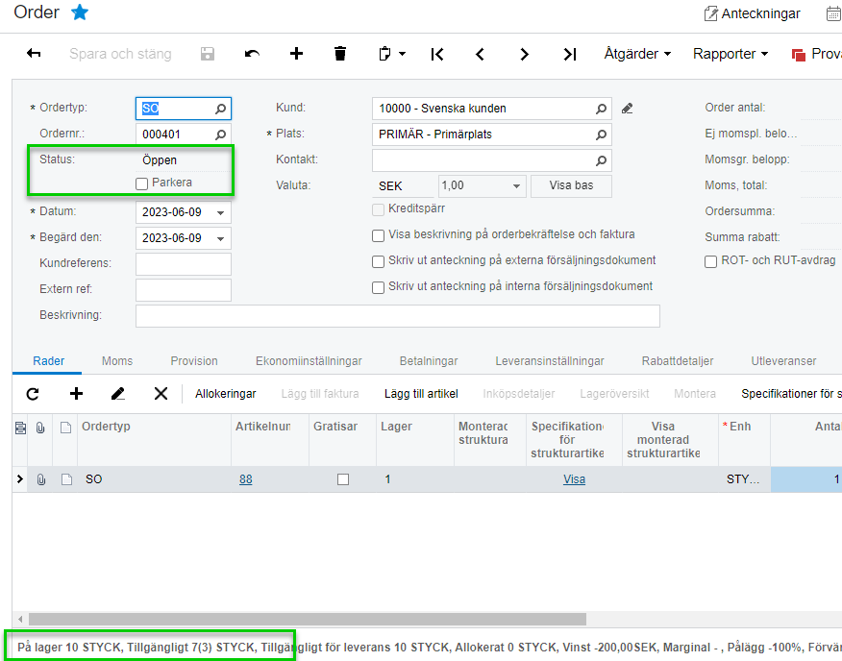Go to the last record icon
Screen dimensions: 842x661
pos(570,54)
